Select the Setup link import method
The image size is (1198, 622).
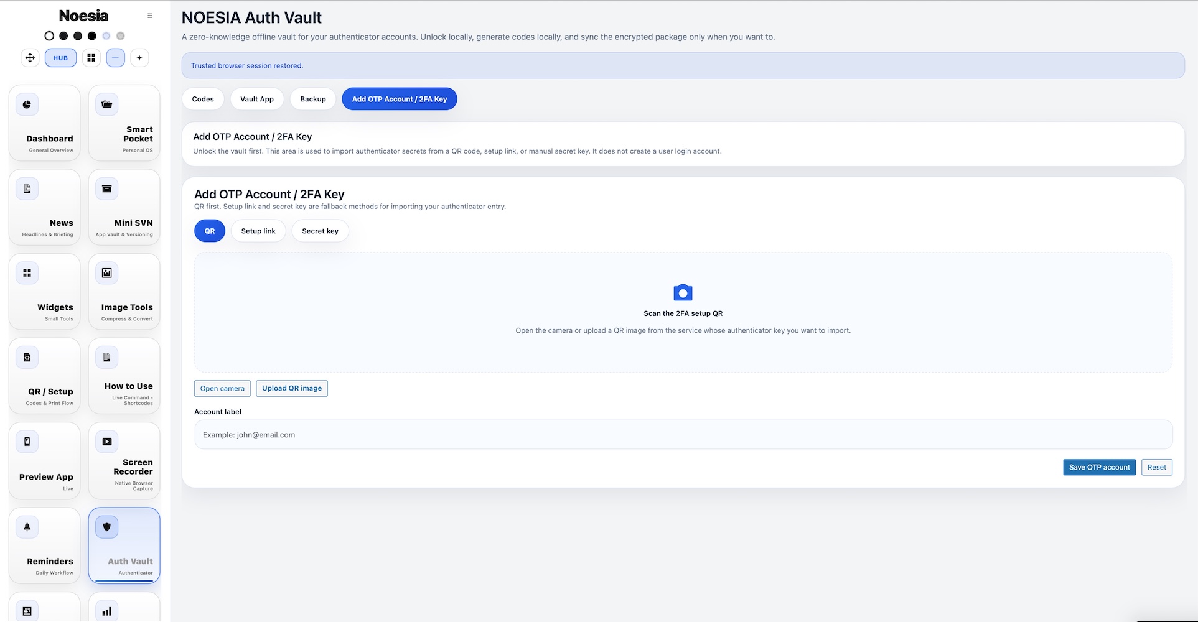click(x=258, y=231)
